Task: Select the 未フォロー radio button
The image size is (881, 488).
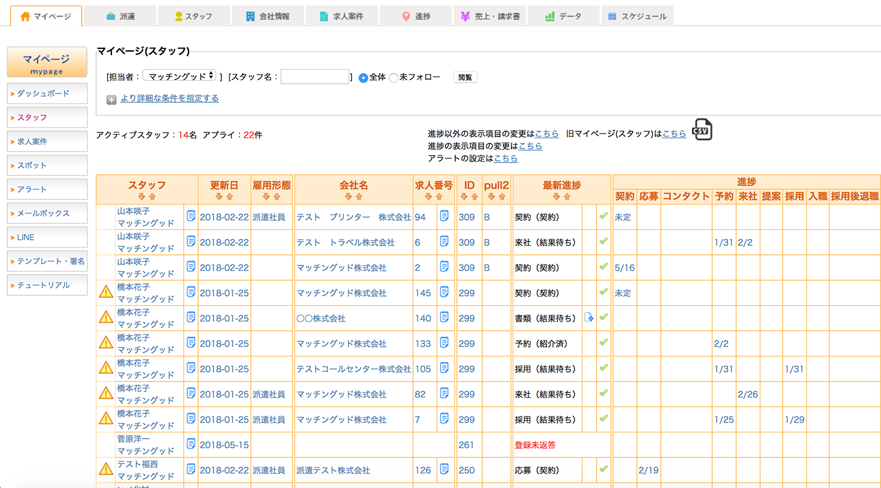Action: tap(393, 78)
